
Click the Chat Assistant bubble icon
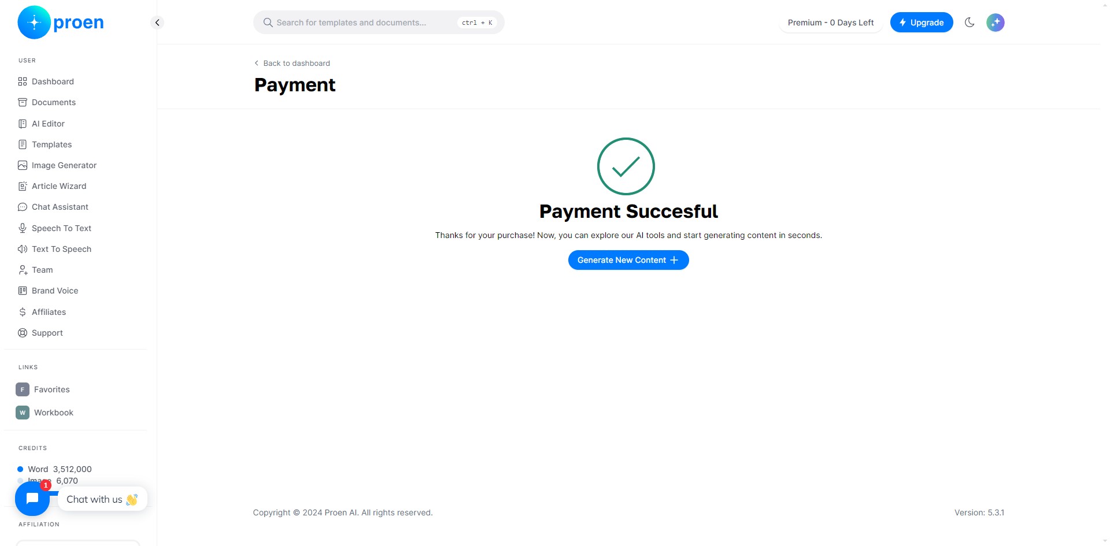(x=23, y=207)
